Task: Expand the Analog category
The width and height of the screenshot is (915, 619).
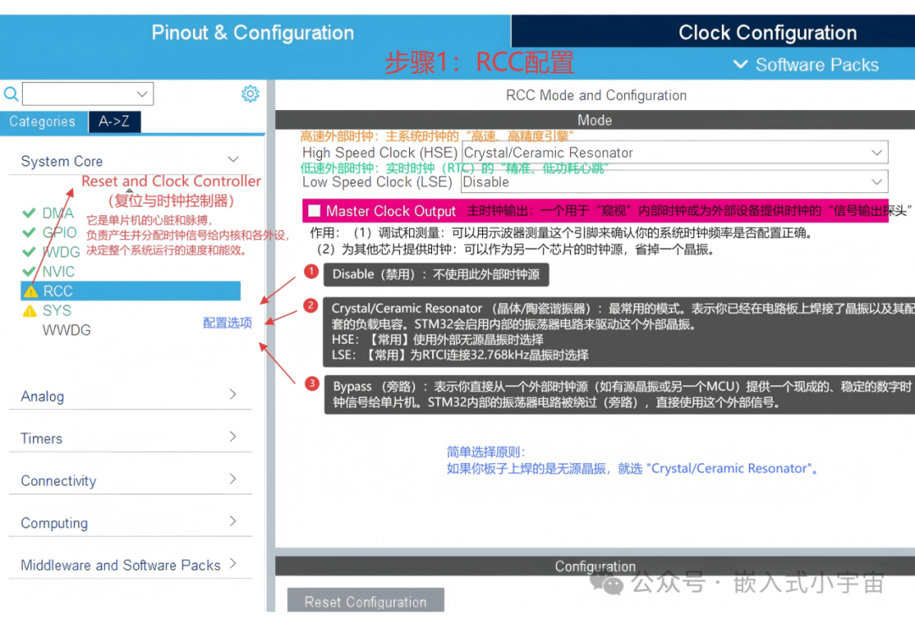Action: click(x=233, y=395)
